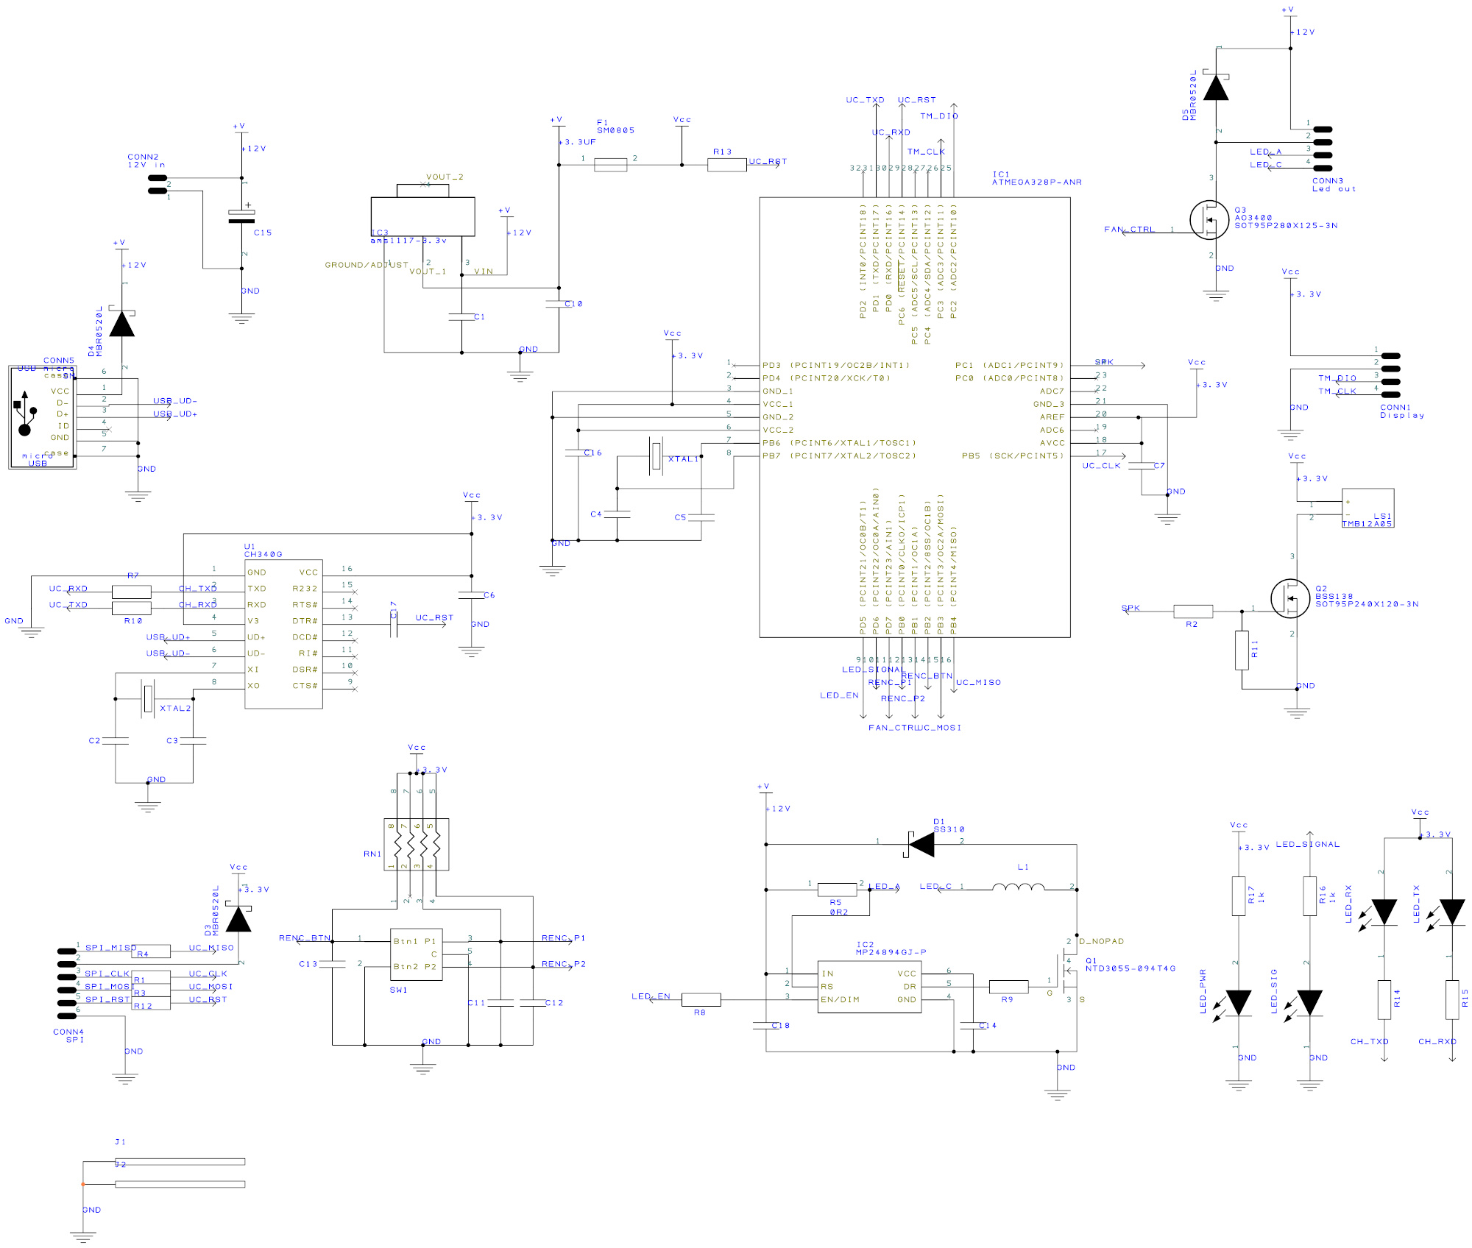This screenshot has height=1248, width=1472.
Task: Select the FAN_CTRL net label near Q3
Action: pos(1130,230)
